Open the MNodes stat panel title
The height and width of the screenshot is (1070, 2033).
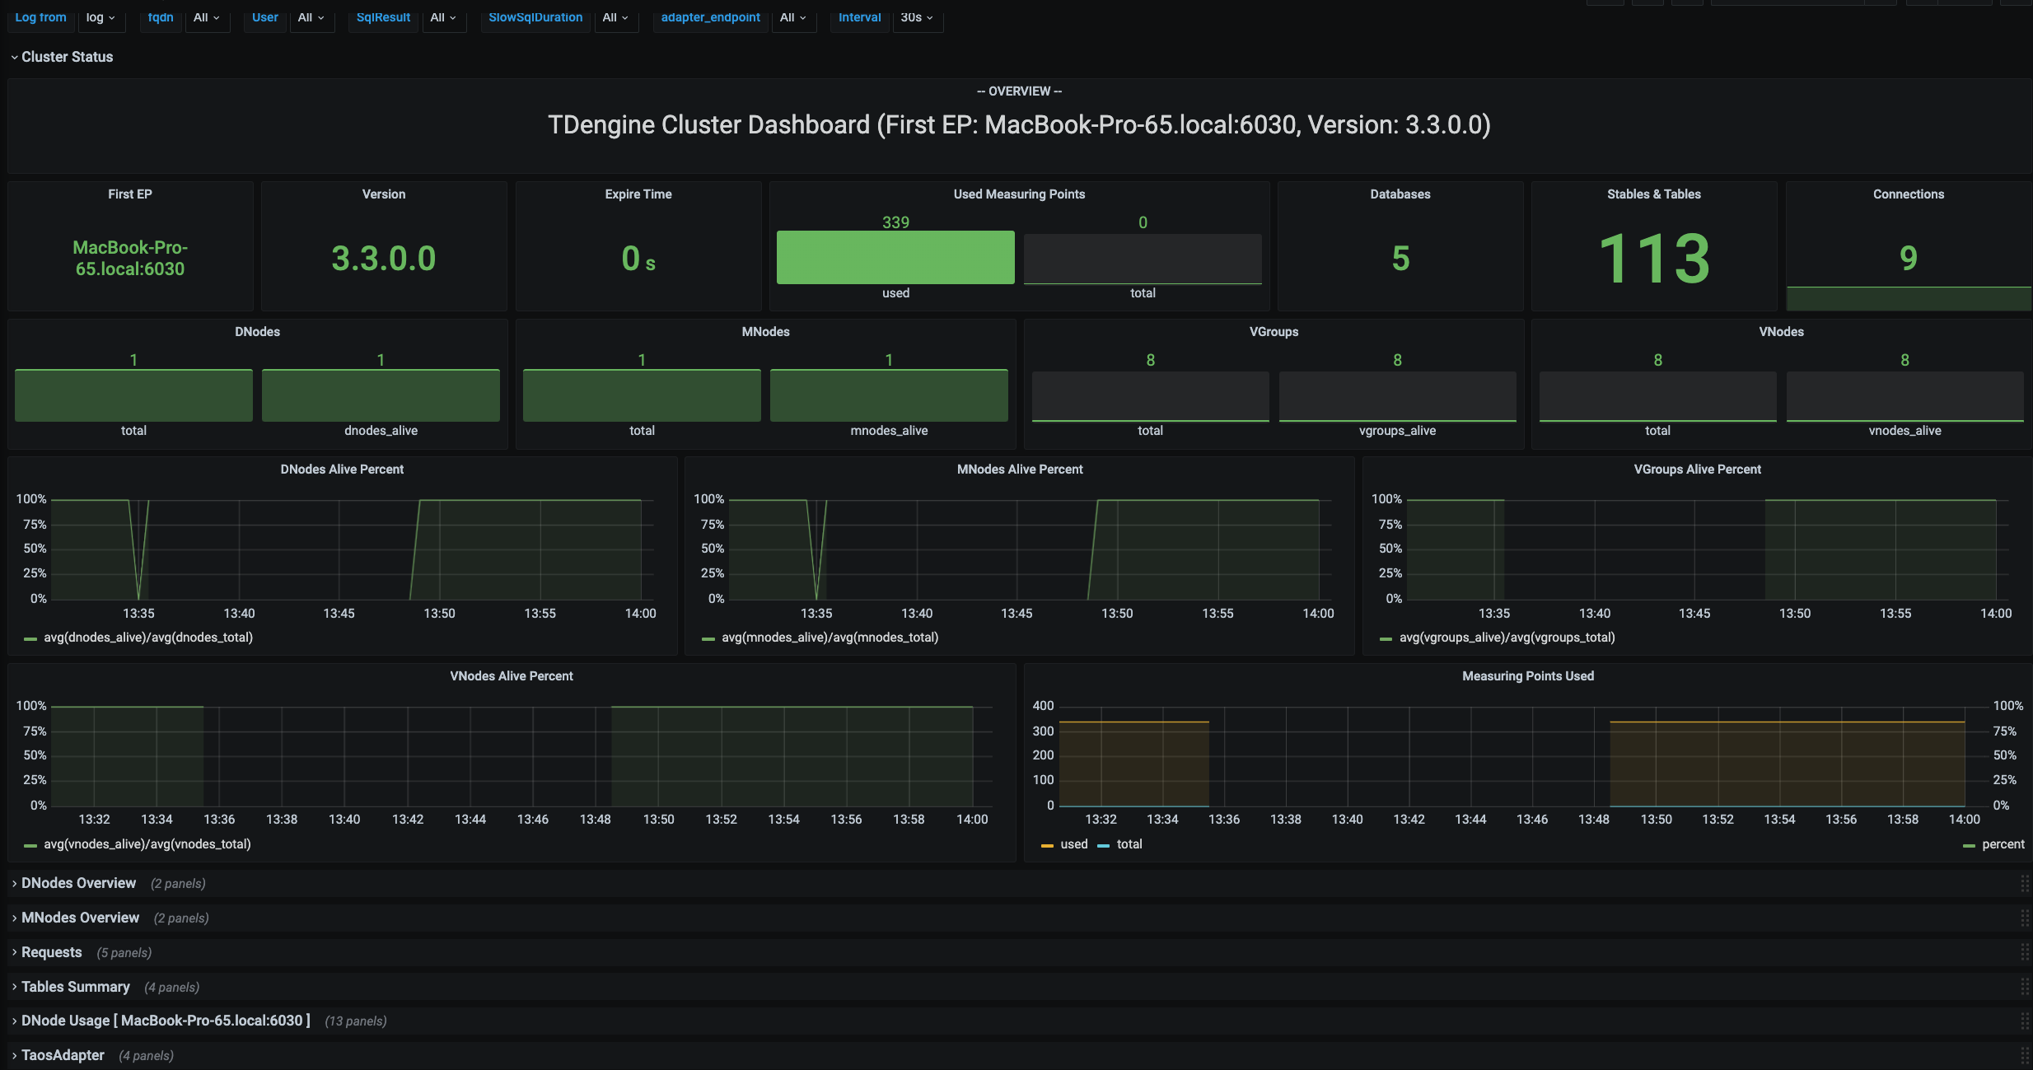click(x=766, y=332)
